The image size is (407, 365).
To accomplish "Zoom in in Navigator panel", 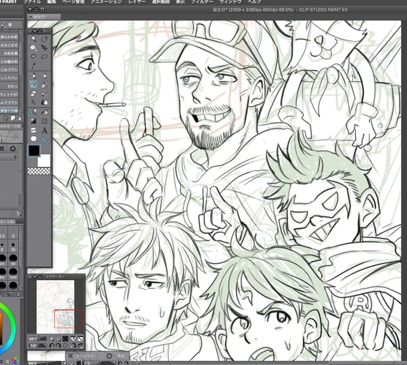I will coord(59,339).
